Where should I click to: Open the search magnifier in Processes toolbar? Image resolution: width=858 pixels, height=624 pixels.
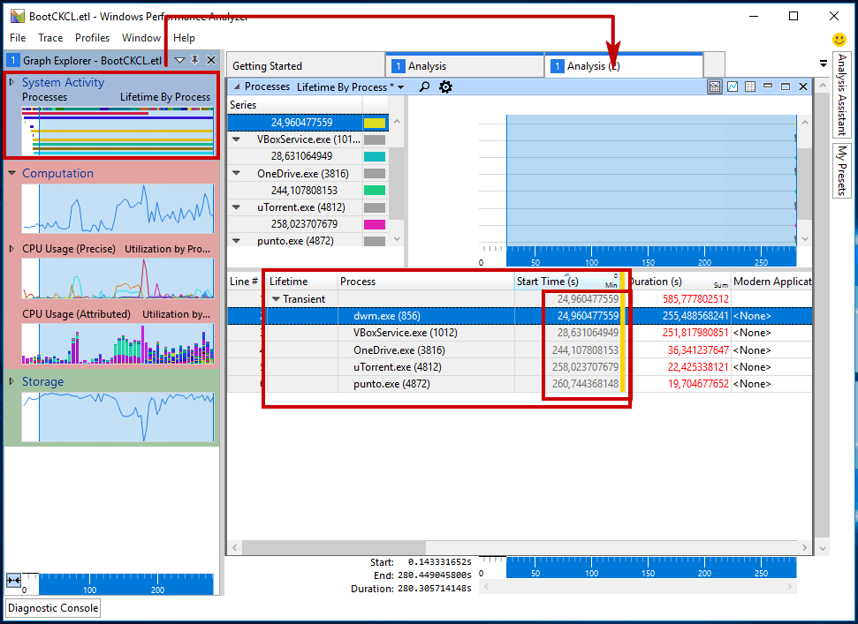pos(424,86)
